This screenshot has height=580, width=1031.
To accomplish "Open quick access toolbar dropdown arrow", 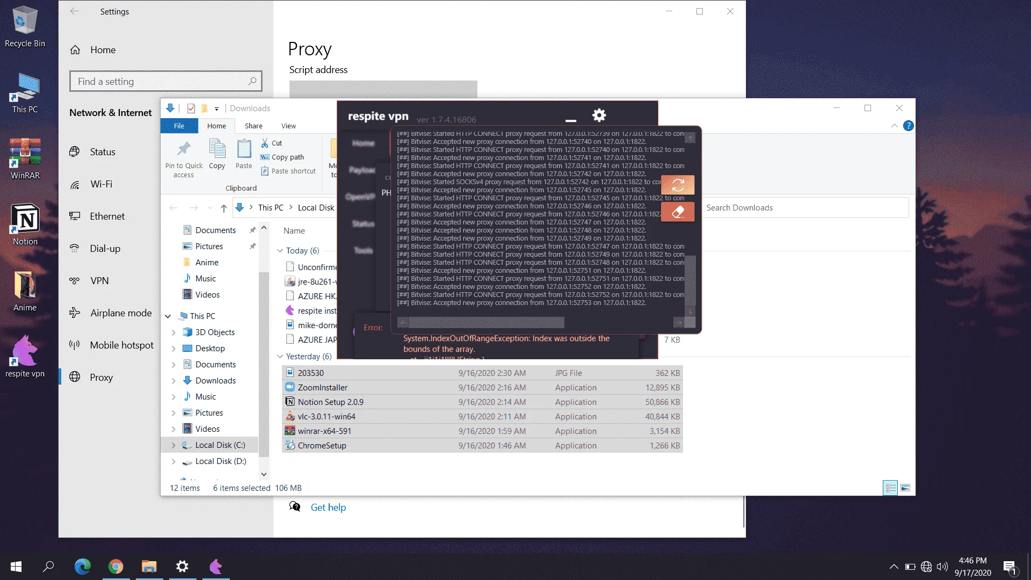I will tap(216, 108).
